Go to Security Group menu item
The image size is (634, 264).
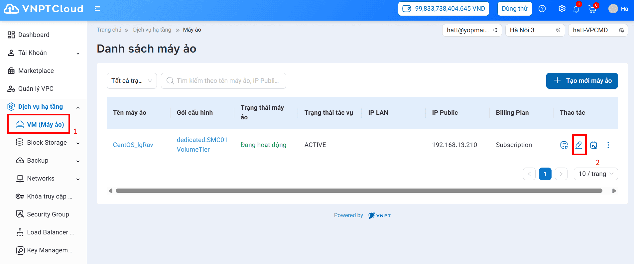48,214
